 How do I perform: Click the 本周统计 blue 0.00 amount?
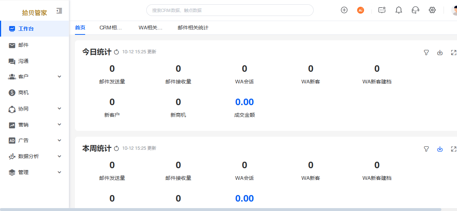point(245,198)
